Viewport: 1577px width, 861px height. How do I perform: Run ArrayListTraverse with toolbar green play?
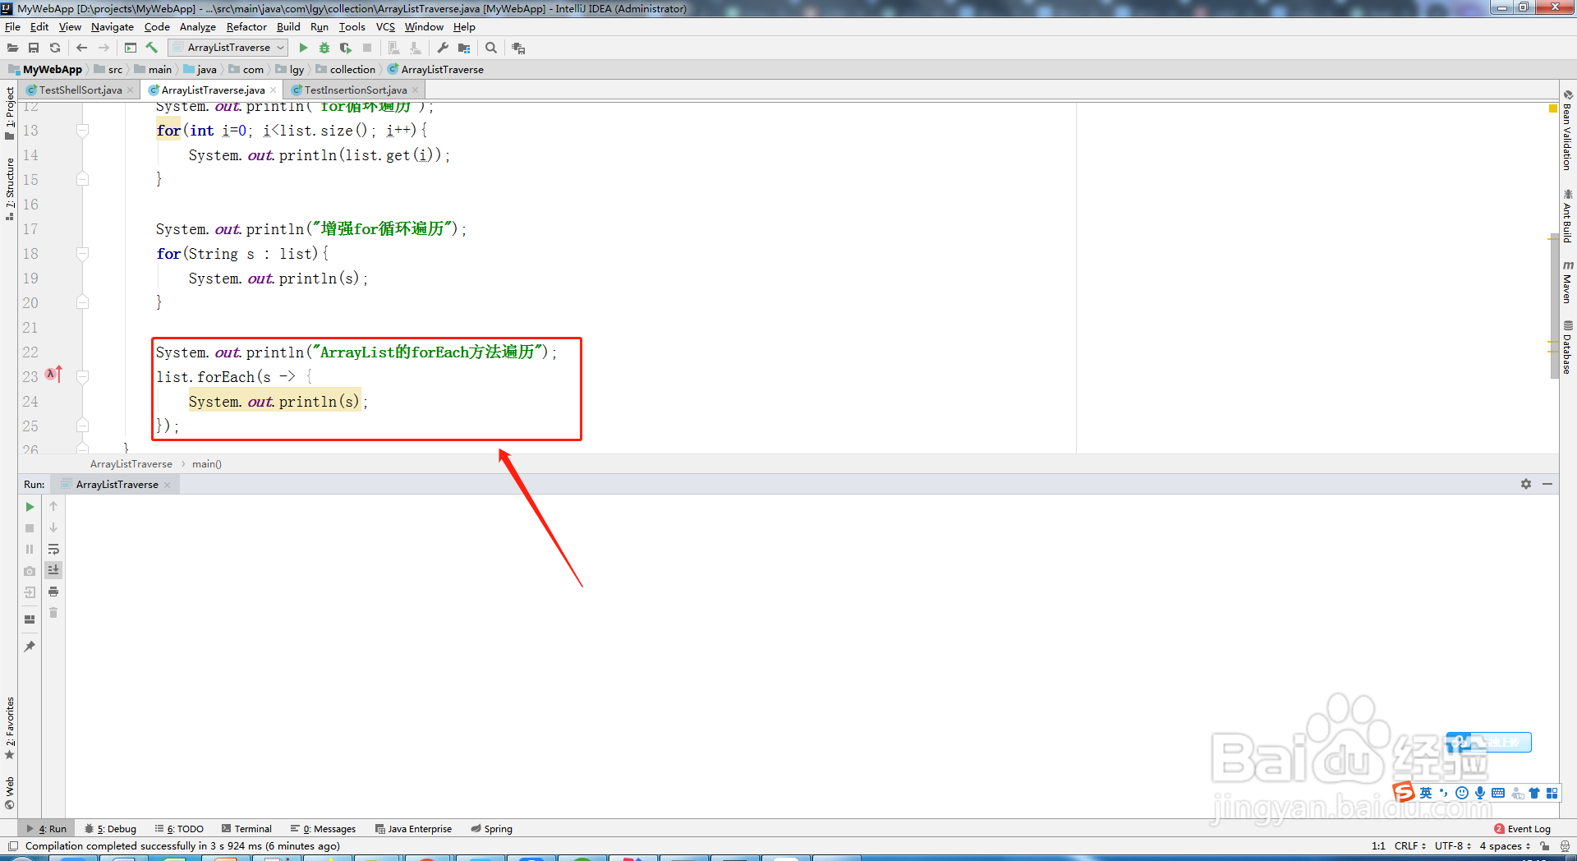click(303, 48)
